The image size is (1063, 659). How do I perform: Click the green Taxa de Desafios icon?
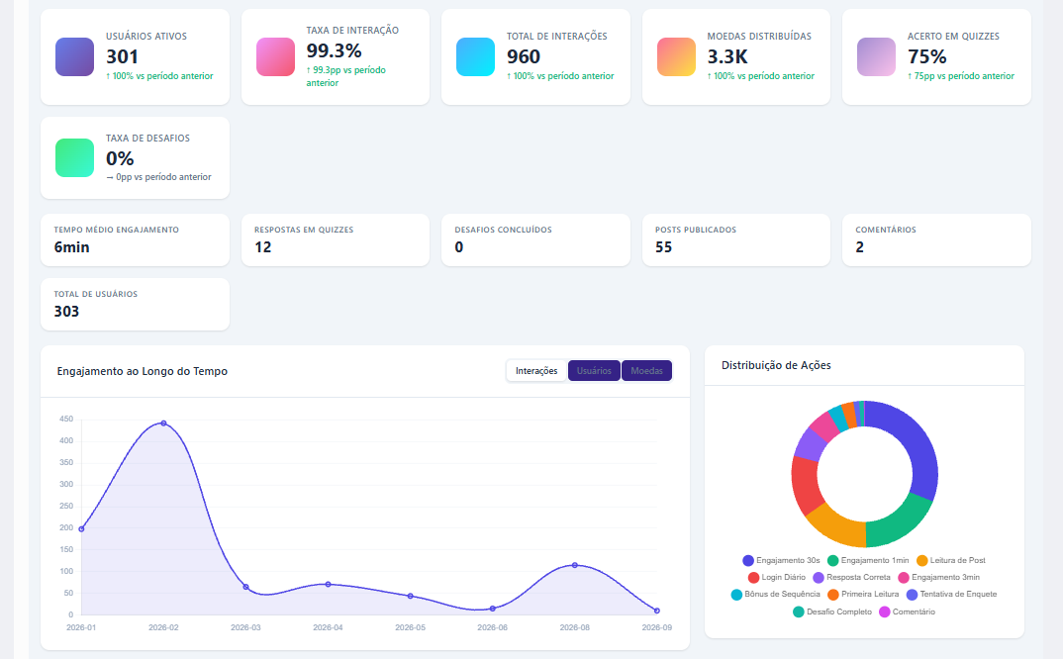coord(74,158)
